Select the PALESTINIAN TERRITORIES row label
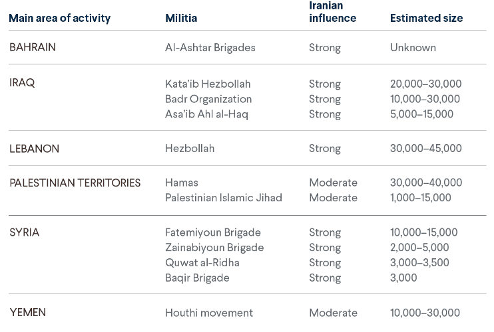 pyautogui.click(x=75, y=183)
